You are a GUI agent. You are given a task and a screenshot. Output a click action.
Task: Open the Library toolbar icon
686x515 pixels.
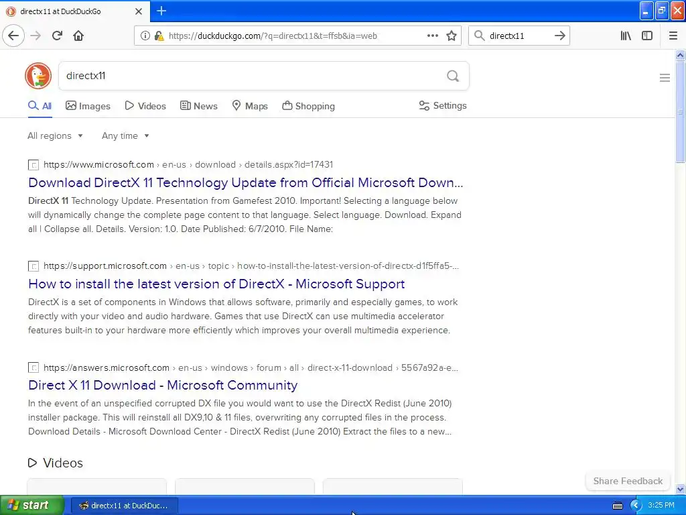tap(626, 36)
